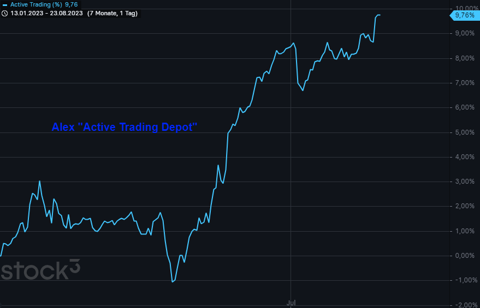This screenshot has width=480, height=308.
Task: Click the 9,00% axis label
Action: pyautogui.click(x=465, y=33)
